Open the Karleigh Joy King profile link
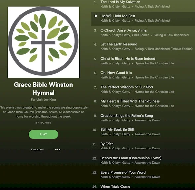The width and height of the screenshot is (195, 190). click(43, 100)
